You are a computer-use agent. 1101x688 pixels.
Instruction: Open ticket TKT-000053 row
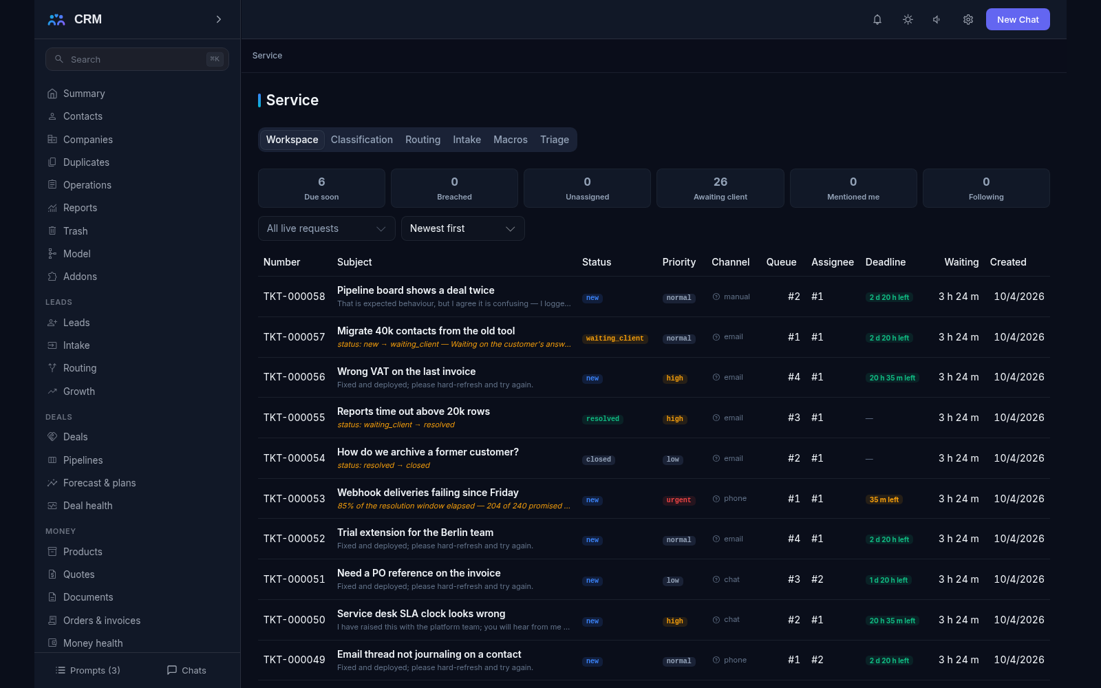(x=654, y=499)
